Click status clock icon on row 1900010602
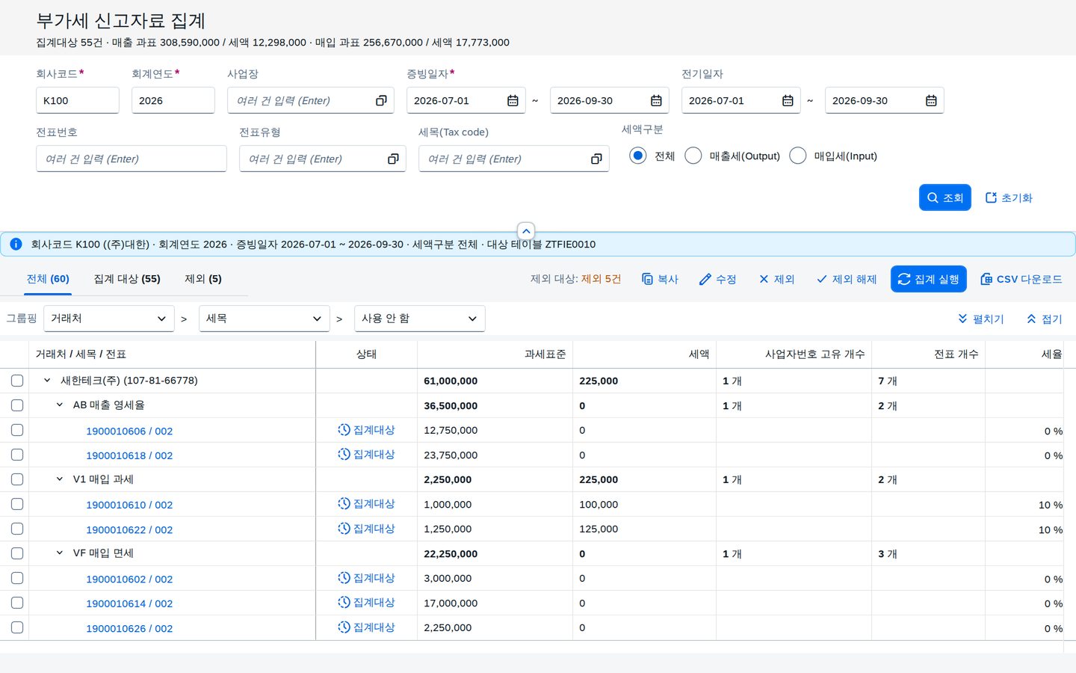1076x673 pixels. (344, 578)
